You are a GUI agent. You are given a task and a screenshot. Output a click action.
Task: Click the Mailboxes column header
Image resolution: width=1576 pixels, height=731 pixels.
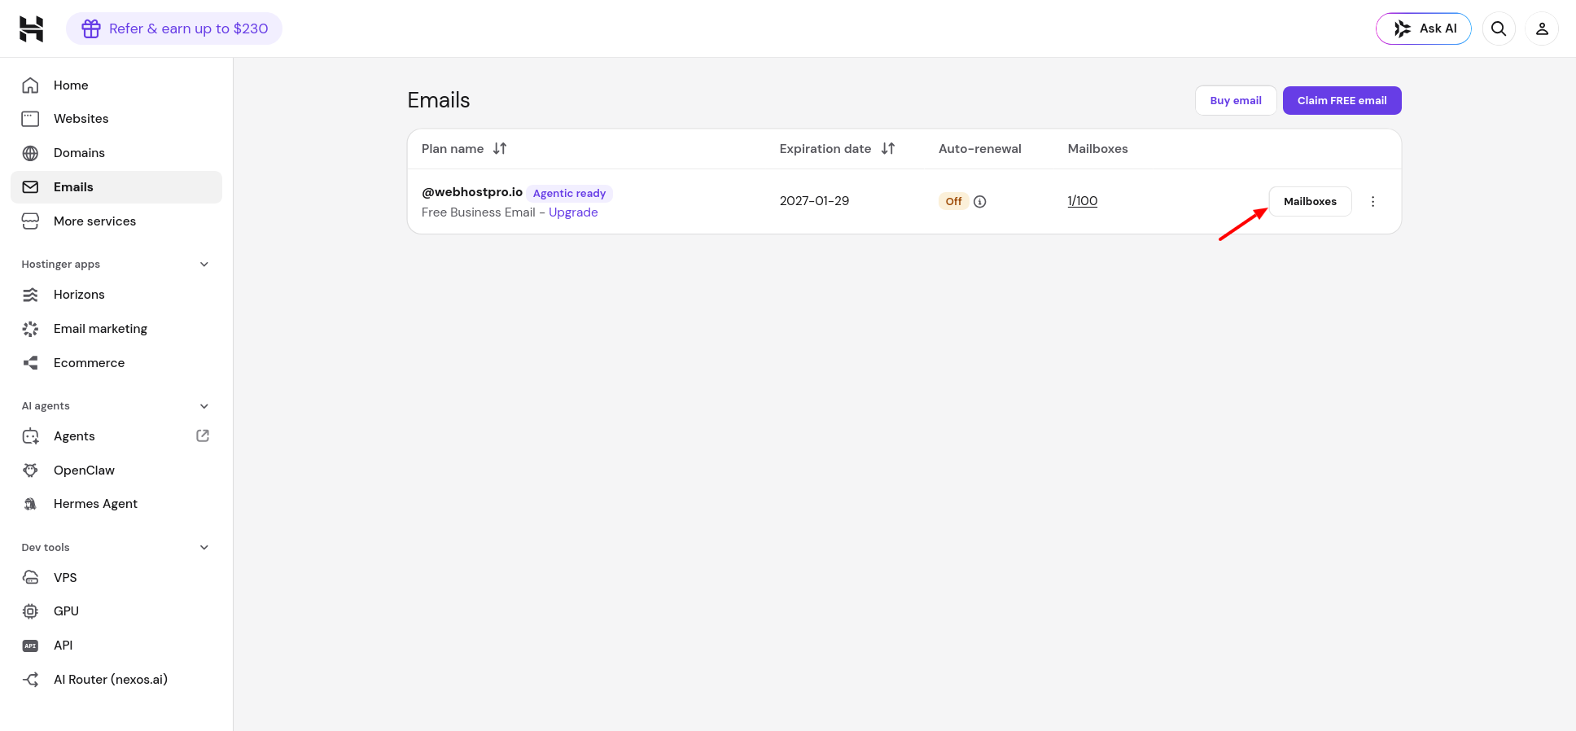(x=1097, y=149)
